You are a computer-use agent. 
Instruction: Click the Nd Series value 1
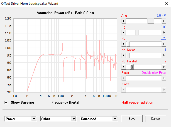point(165,50)
